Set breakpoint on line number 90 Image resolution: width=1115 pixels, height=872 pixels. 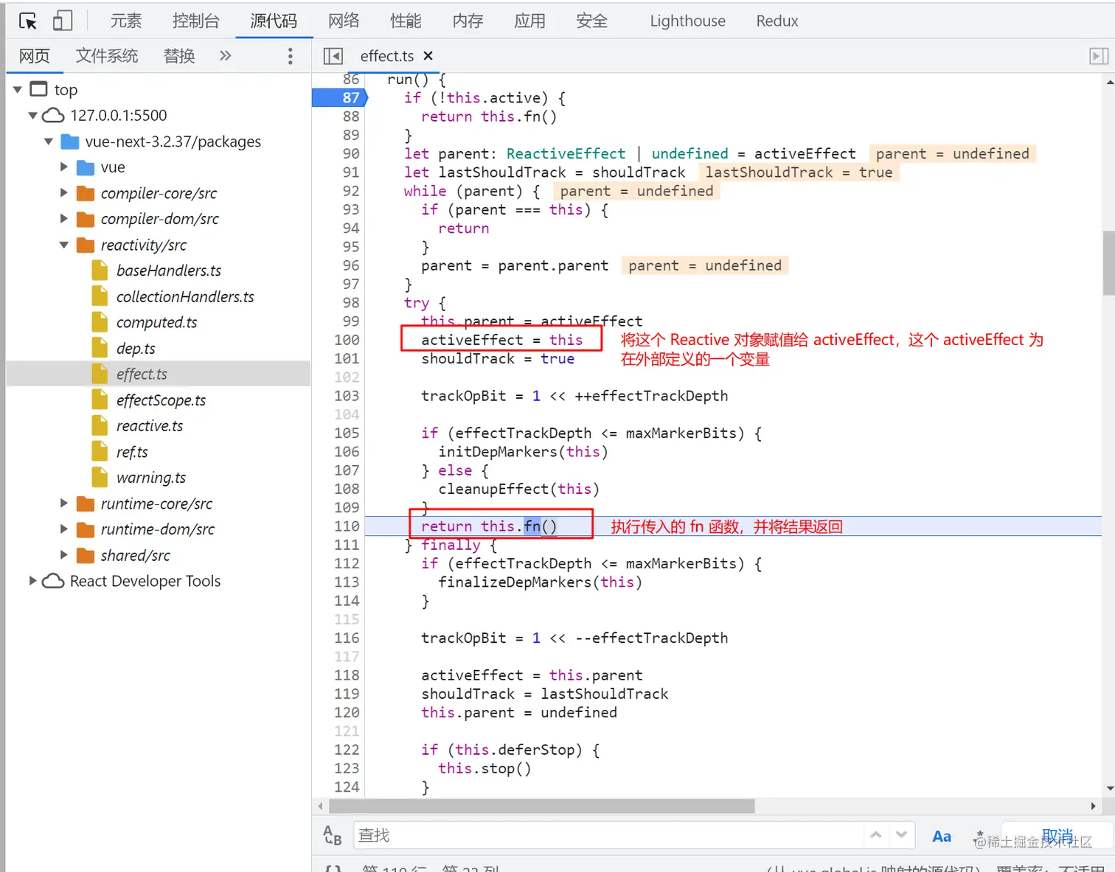351,153
